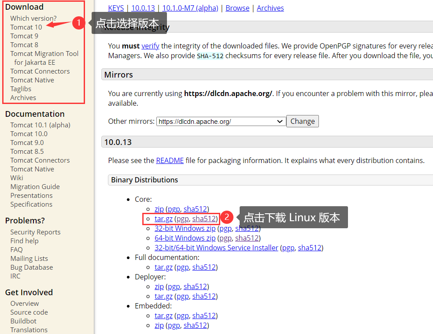Open the Find help link

(24, 241)
